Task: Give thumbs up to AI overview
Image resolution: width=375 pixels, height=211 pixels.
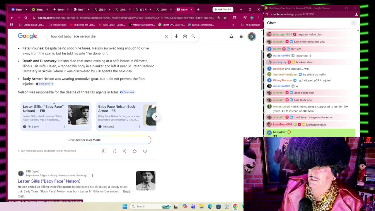Action: pos(134,151)
